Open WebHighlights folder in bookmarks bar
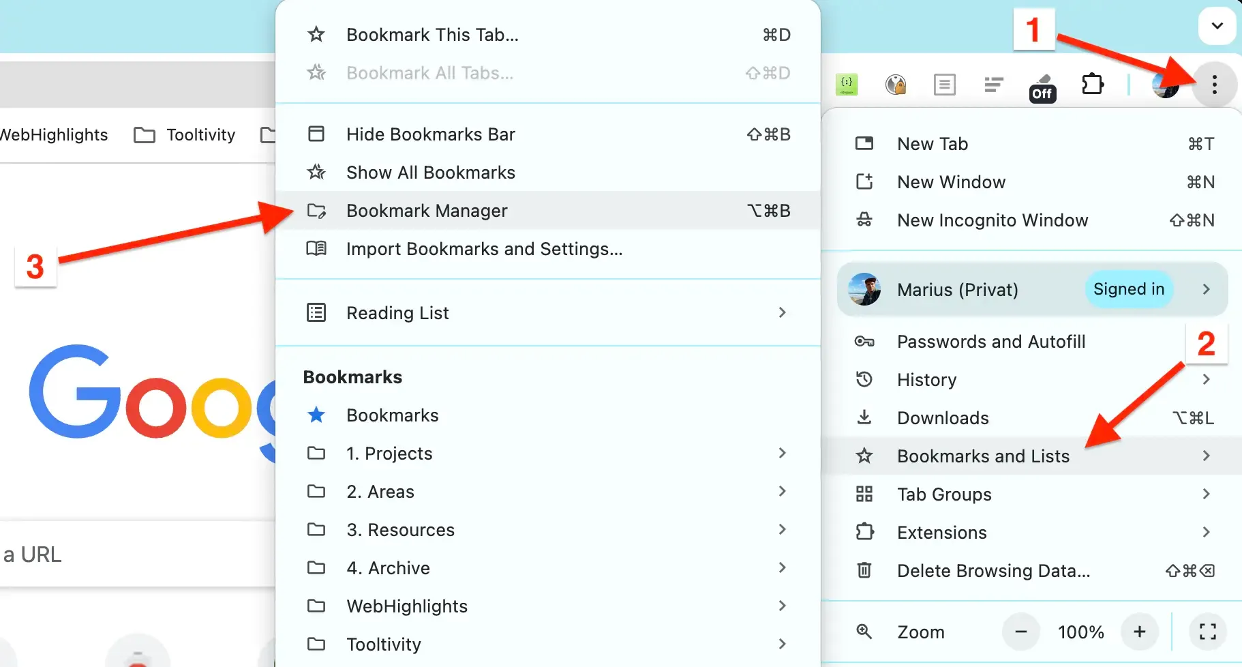The image size is (1242, 667). [x=53, y=135]
